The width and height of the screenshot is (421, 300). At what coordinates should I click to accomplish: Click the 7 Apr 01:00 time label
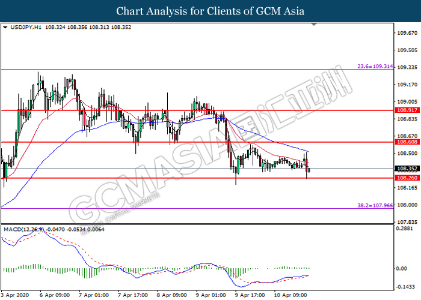pos(94,295)
